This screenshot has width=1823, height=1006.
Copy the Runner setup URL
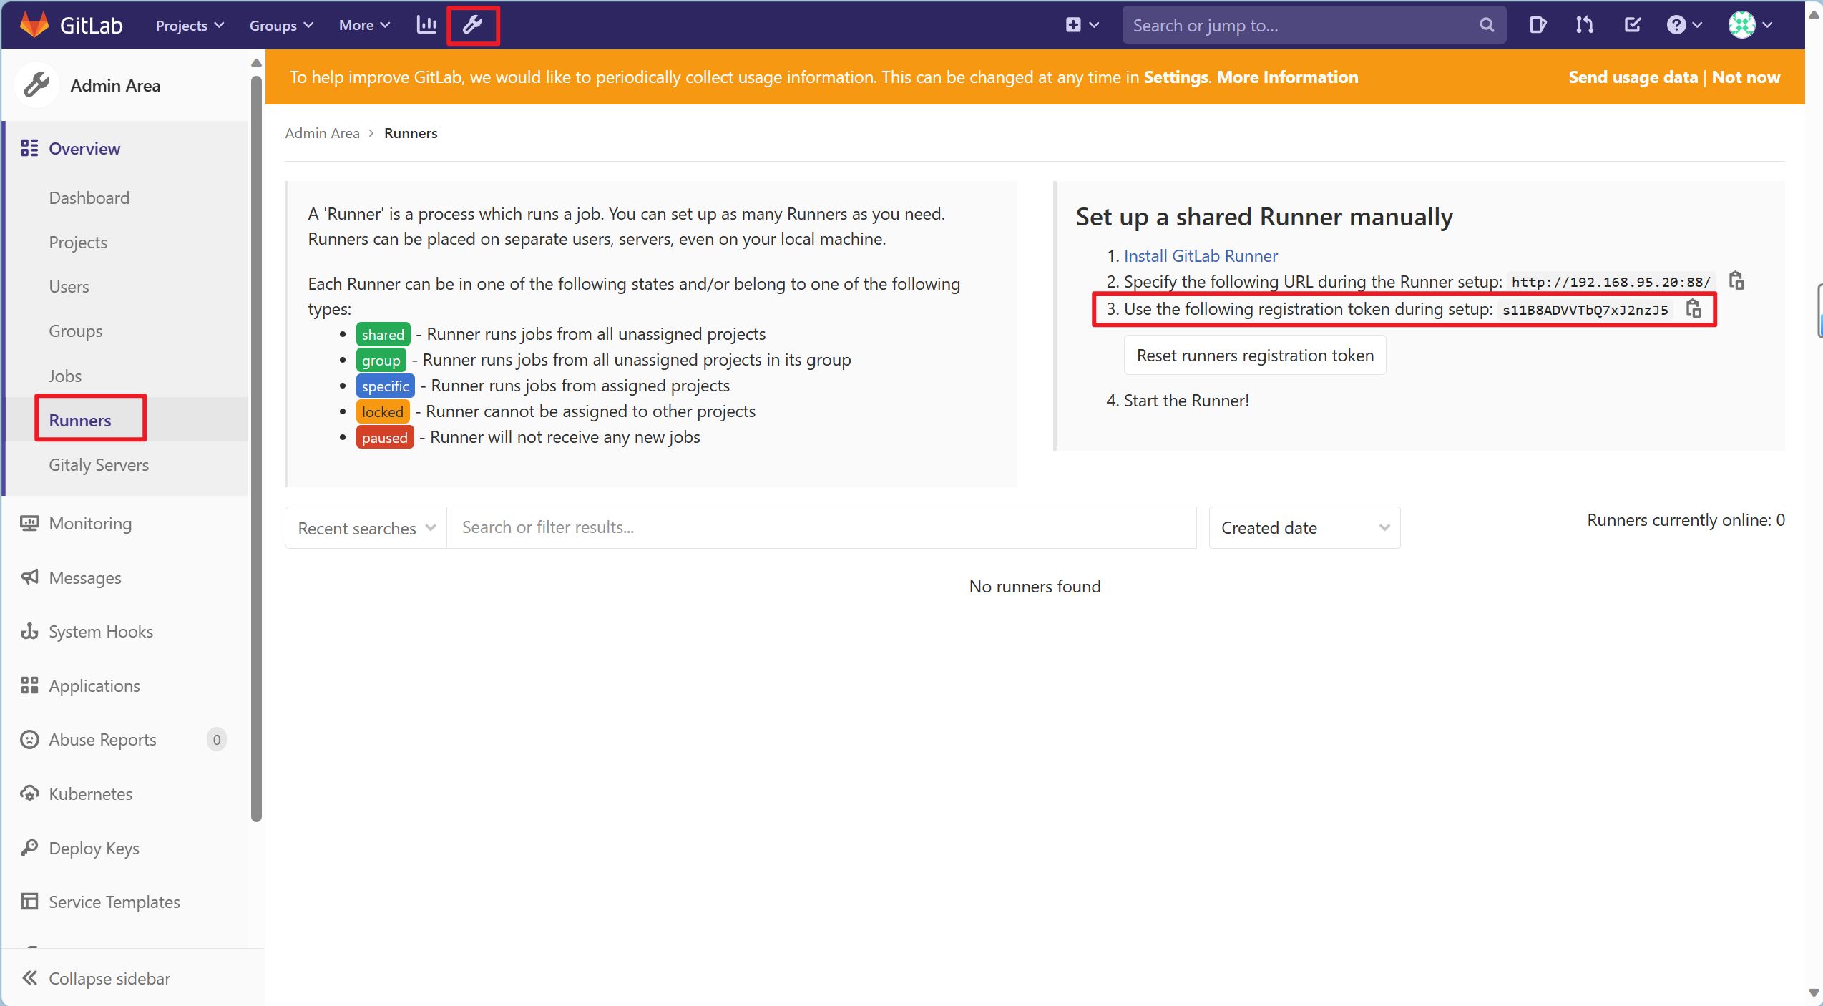coord(1736,280)
